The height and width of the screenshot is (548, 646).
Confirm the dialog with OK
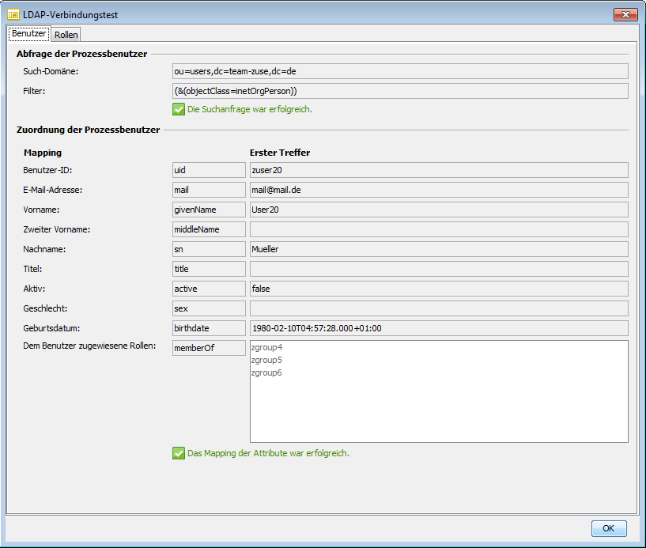click(608, 528)
